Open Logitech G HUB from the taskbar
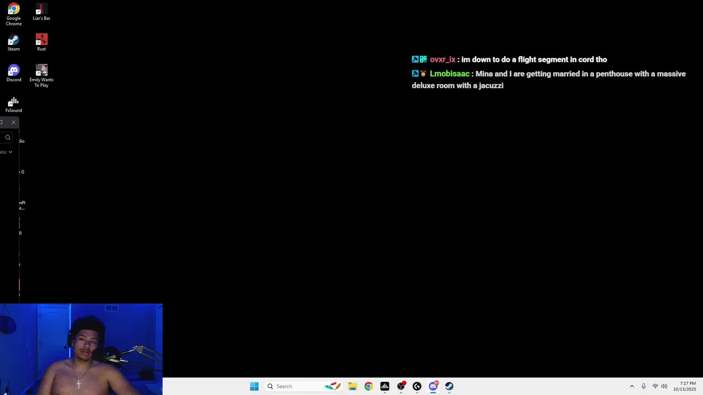This screenshot has height=395, width=703. click(x=417, y=386)
